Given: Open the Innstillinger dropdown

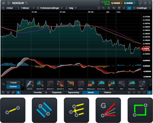Looking at the screenshot, I should tap(142, 8).
